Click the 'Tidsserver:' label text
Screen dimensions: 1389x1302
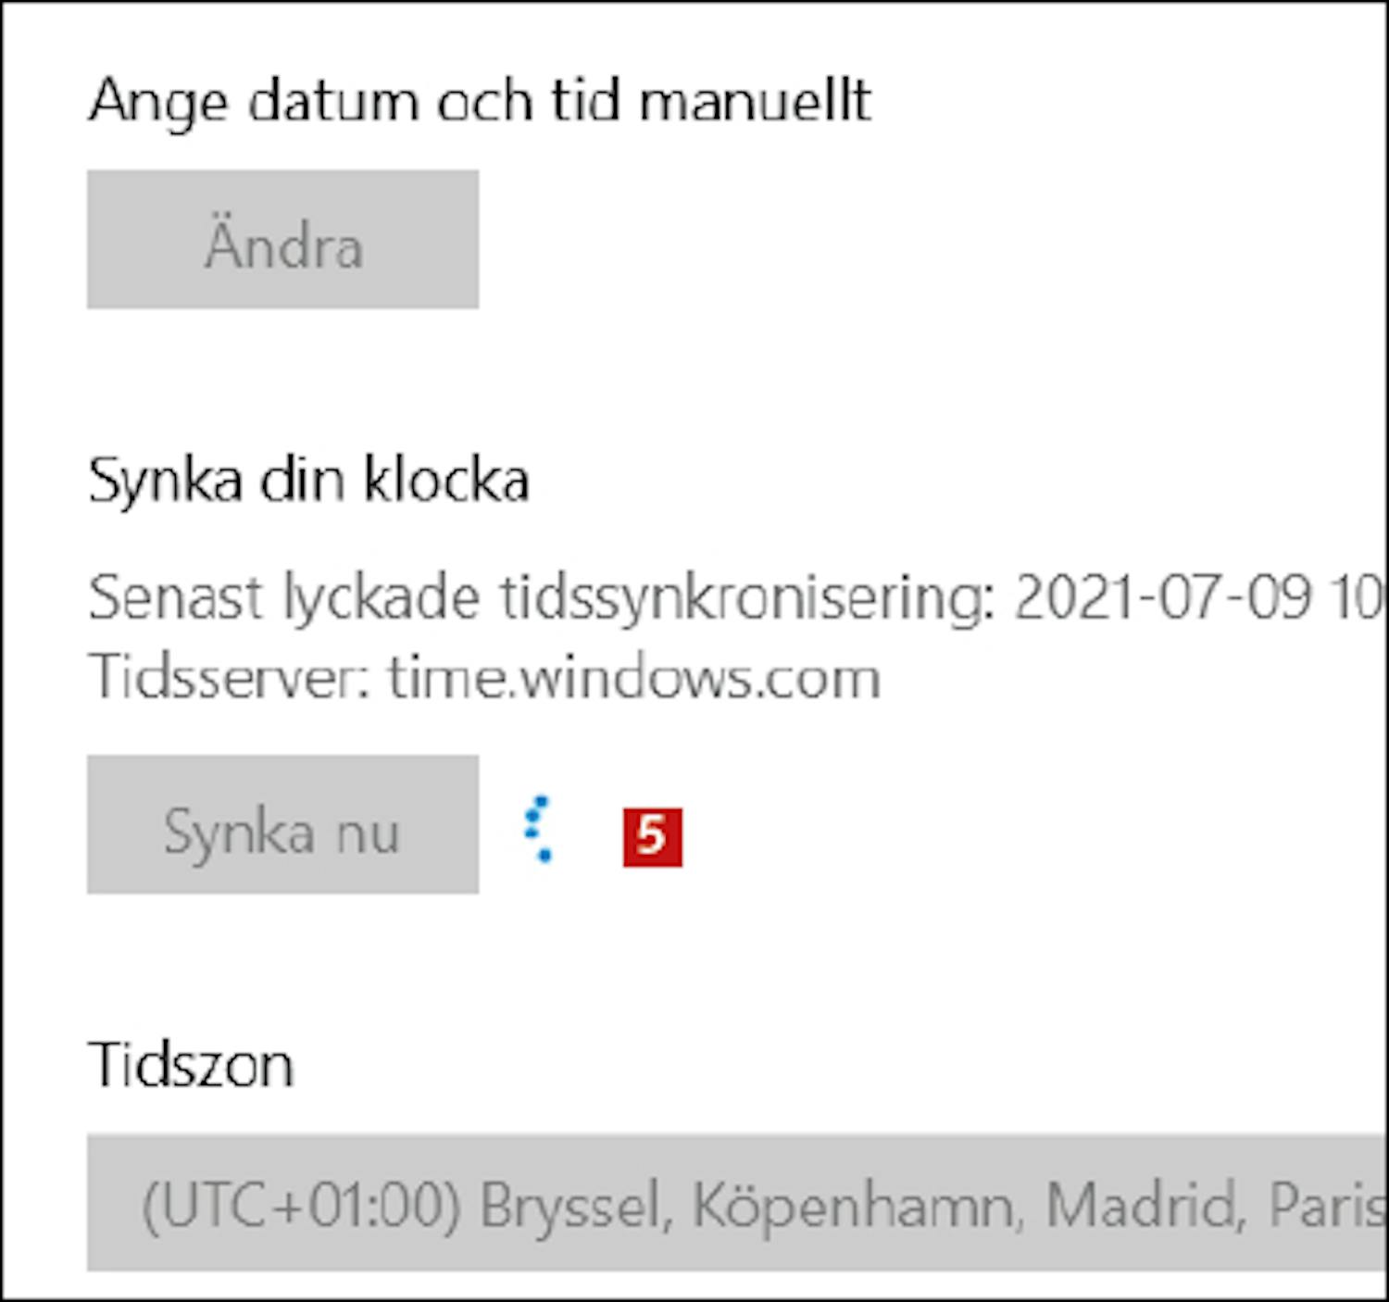pos(229,677)
